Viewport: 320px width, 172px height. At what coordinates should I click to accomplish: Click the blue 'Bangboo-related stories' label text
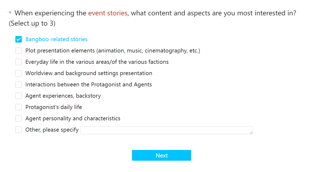tap(56, 39)
